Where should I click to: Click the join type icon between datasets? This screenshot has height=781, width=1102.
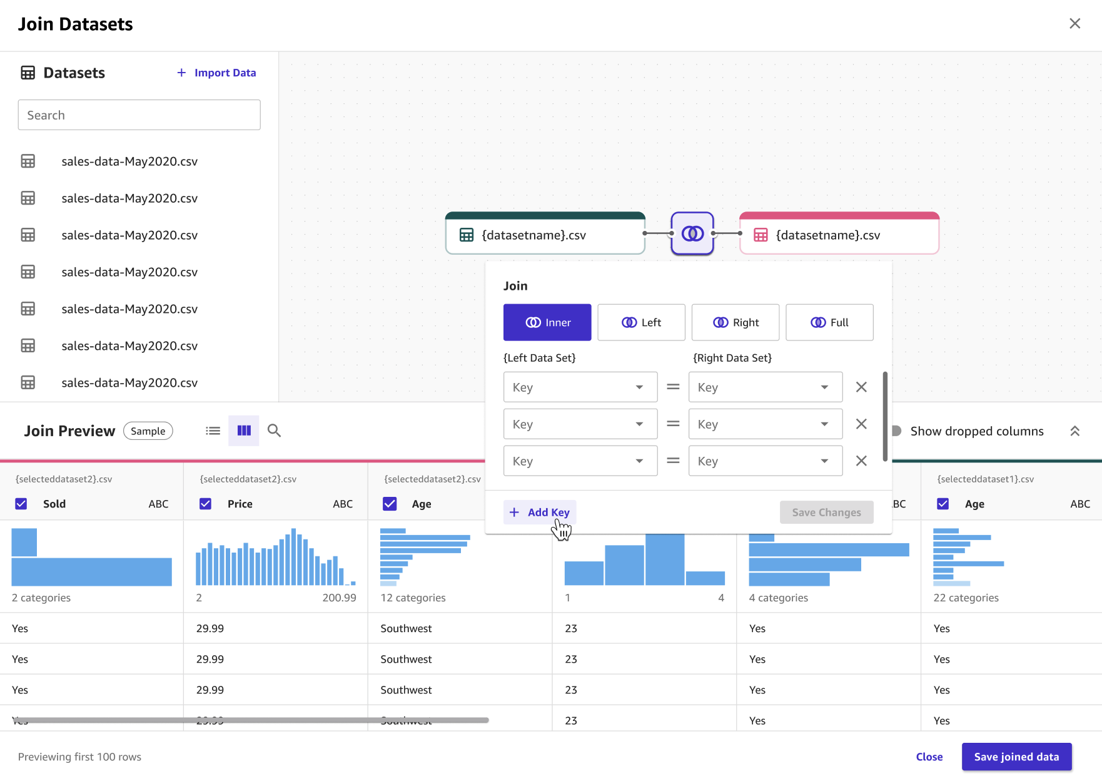[x=692, y=233]
